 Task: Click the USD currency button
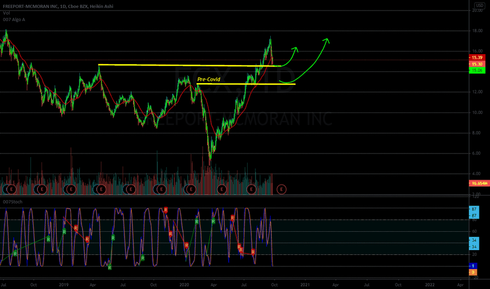pyautogui.click(x=479, y=5)
